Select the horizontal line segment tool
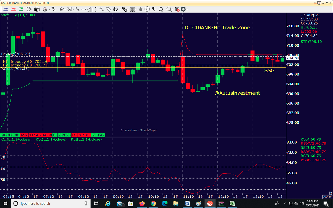Image resolution: width=333 pixels, height=208 pixels. [84, 9]
